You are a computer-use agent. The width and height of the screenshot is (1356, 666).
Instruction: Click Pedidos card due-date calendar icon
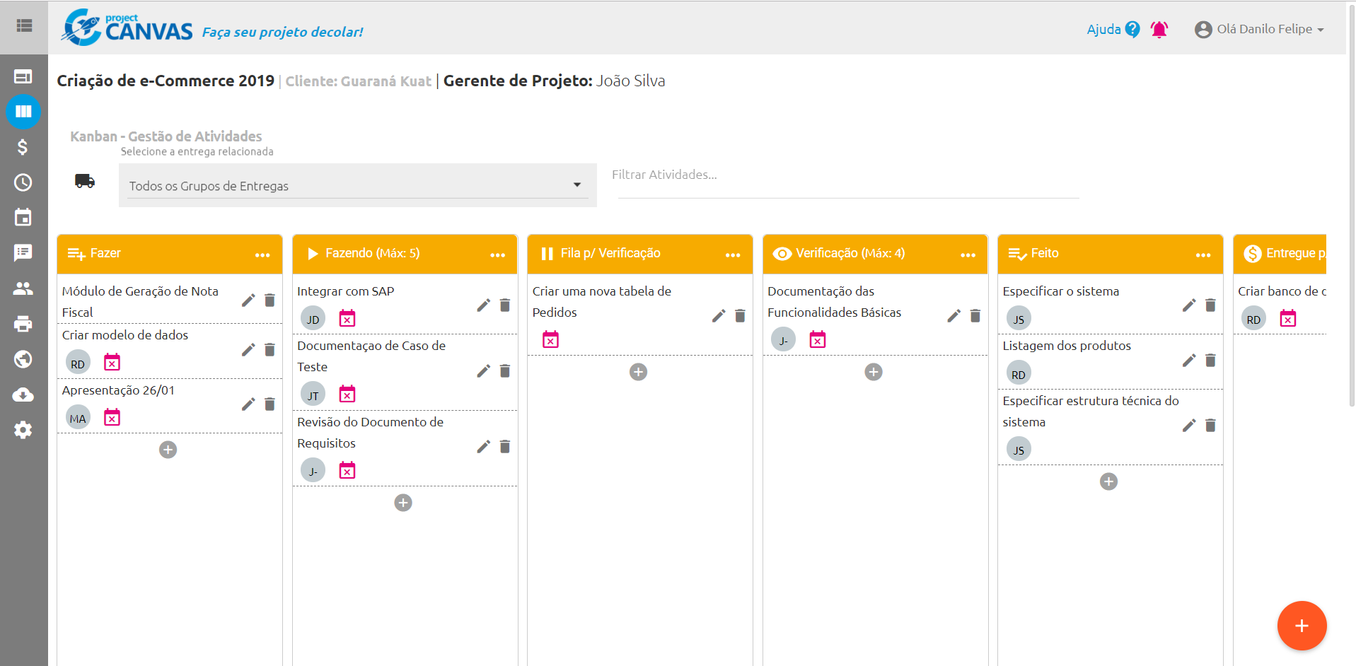pos(550,339)
